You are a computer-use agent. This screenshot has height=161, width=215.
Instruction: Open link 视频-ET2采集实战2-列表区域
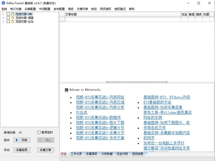(x=100, y=102)
